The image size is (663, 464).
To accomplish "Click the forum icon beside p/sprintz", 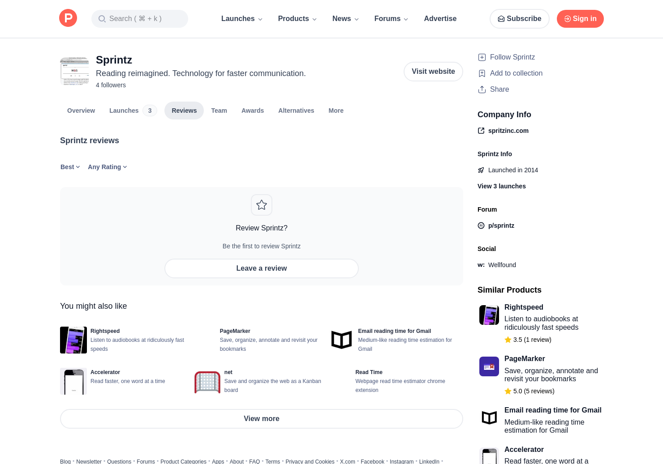I will [481, 226].
